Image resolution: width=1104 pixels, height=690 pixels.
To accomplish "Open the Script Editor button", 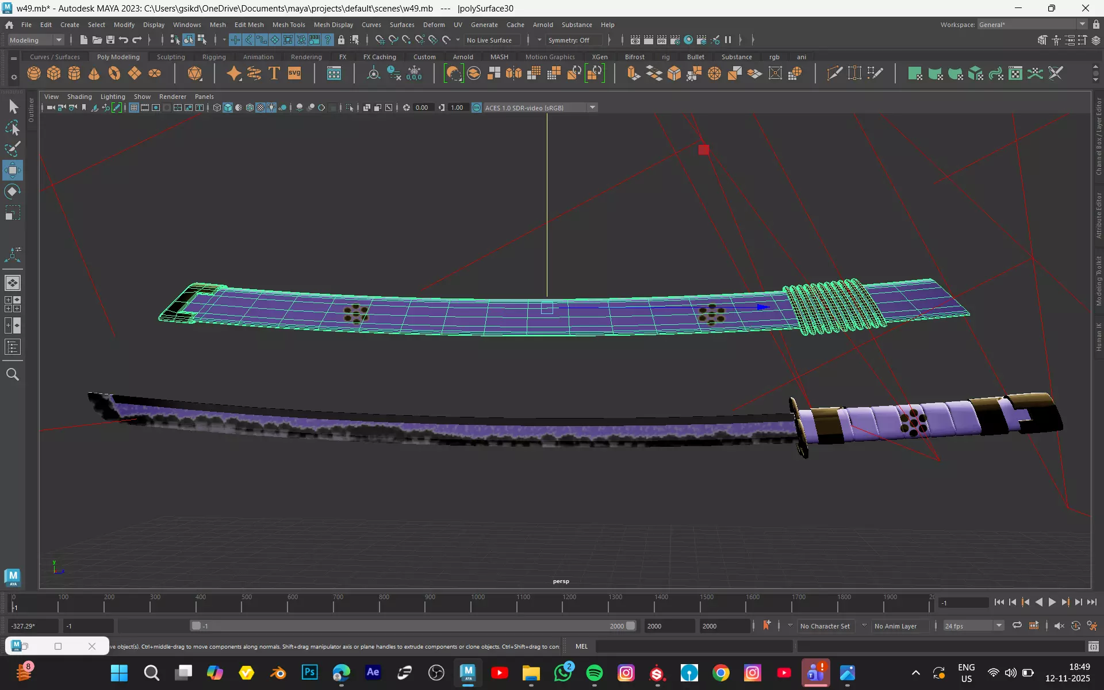I will pyautogui.click(x=1093, y=646).
